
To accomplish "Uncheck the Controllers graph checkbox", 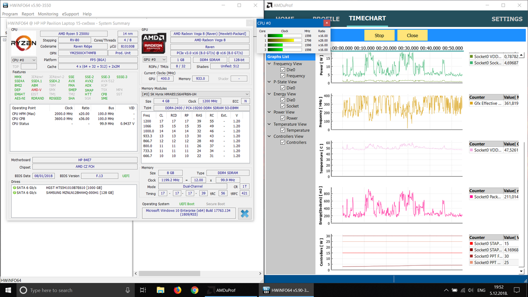I will pos(283,142).
